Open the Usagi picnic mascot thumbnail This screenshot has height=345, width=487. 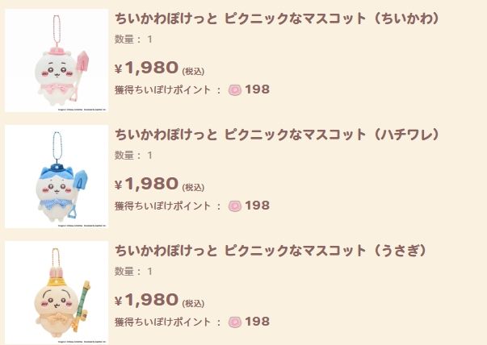(x=57, y=293)
